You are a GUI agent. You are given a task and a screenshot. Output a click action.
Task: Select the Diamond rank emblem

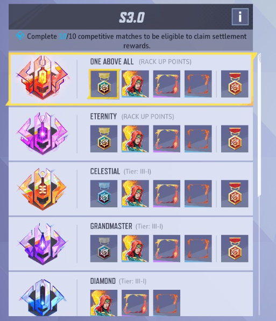click(43, 297)
